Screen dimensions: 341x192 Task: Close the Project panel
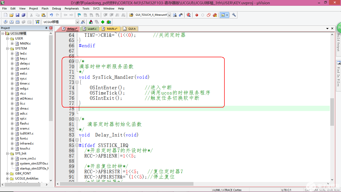(x=51, y=28)
